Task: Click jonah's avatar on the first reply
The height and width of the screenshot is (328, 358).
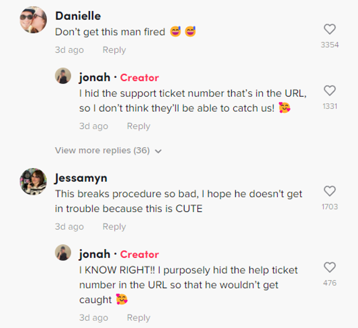Action: point(63,76)
